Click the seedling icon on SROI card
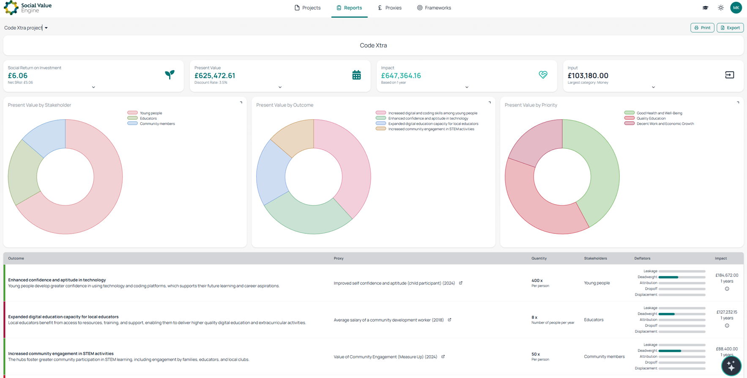The height and width of the screenshot is (378, 747). [x=170, y=75]
